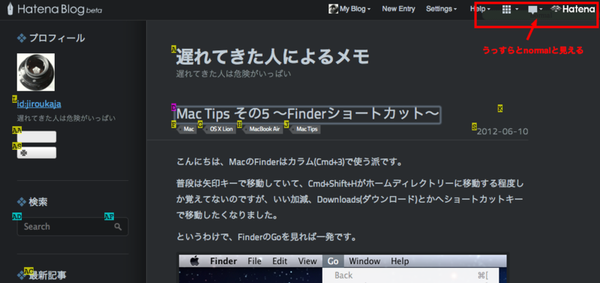Expand the arrow next to speech bubble
The height and width of the screenshot is (283, 600).
click(x=541, y=10)
